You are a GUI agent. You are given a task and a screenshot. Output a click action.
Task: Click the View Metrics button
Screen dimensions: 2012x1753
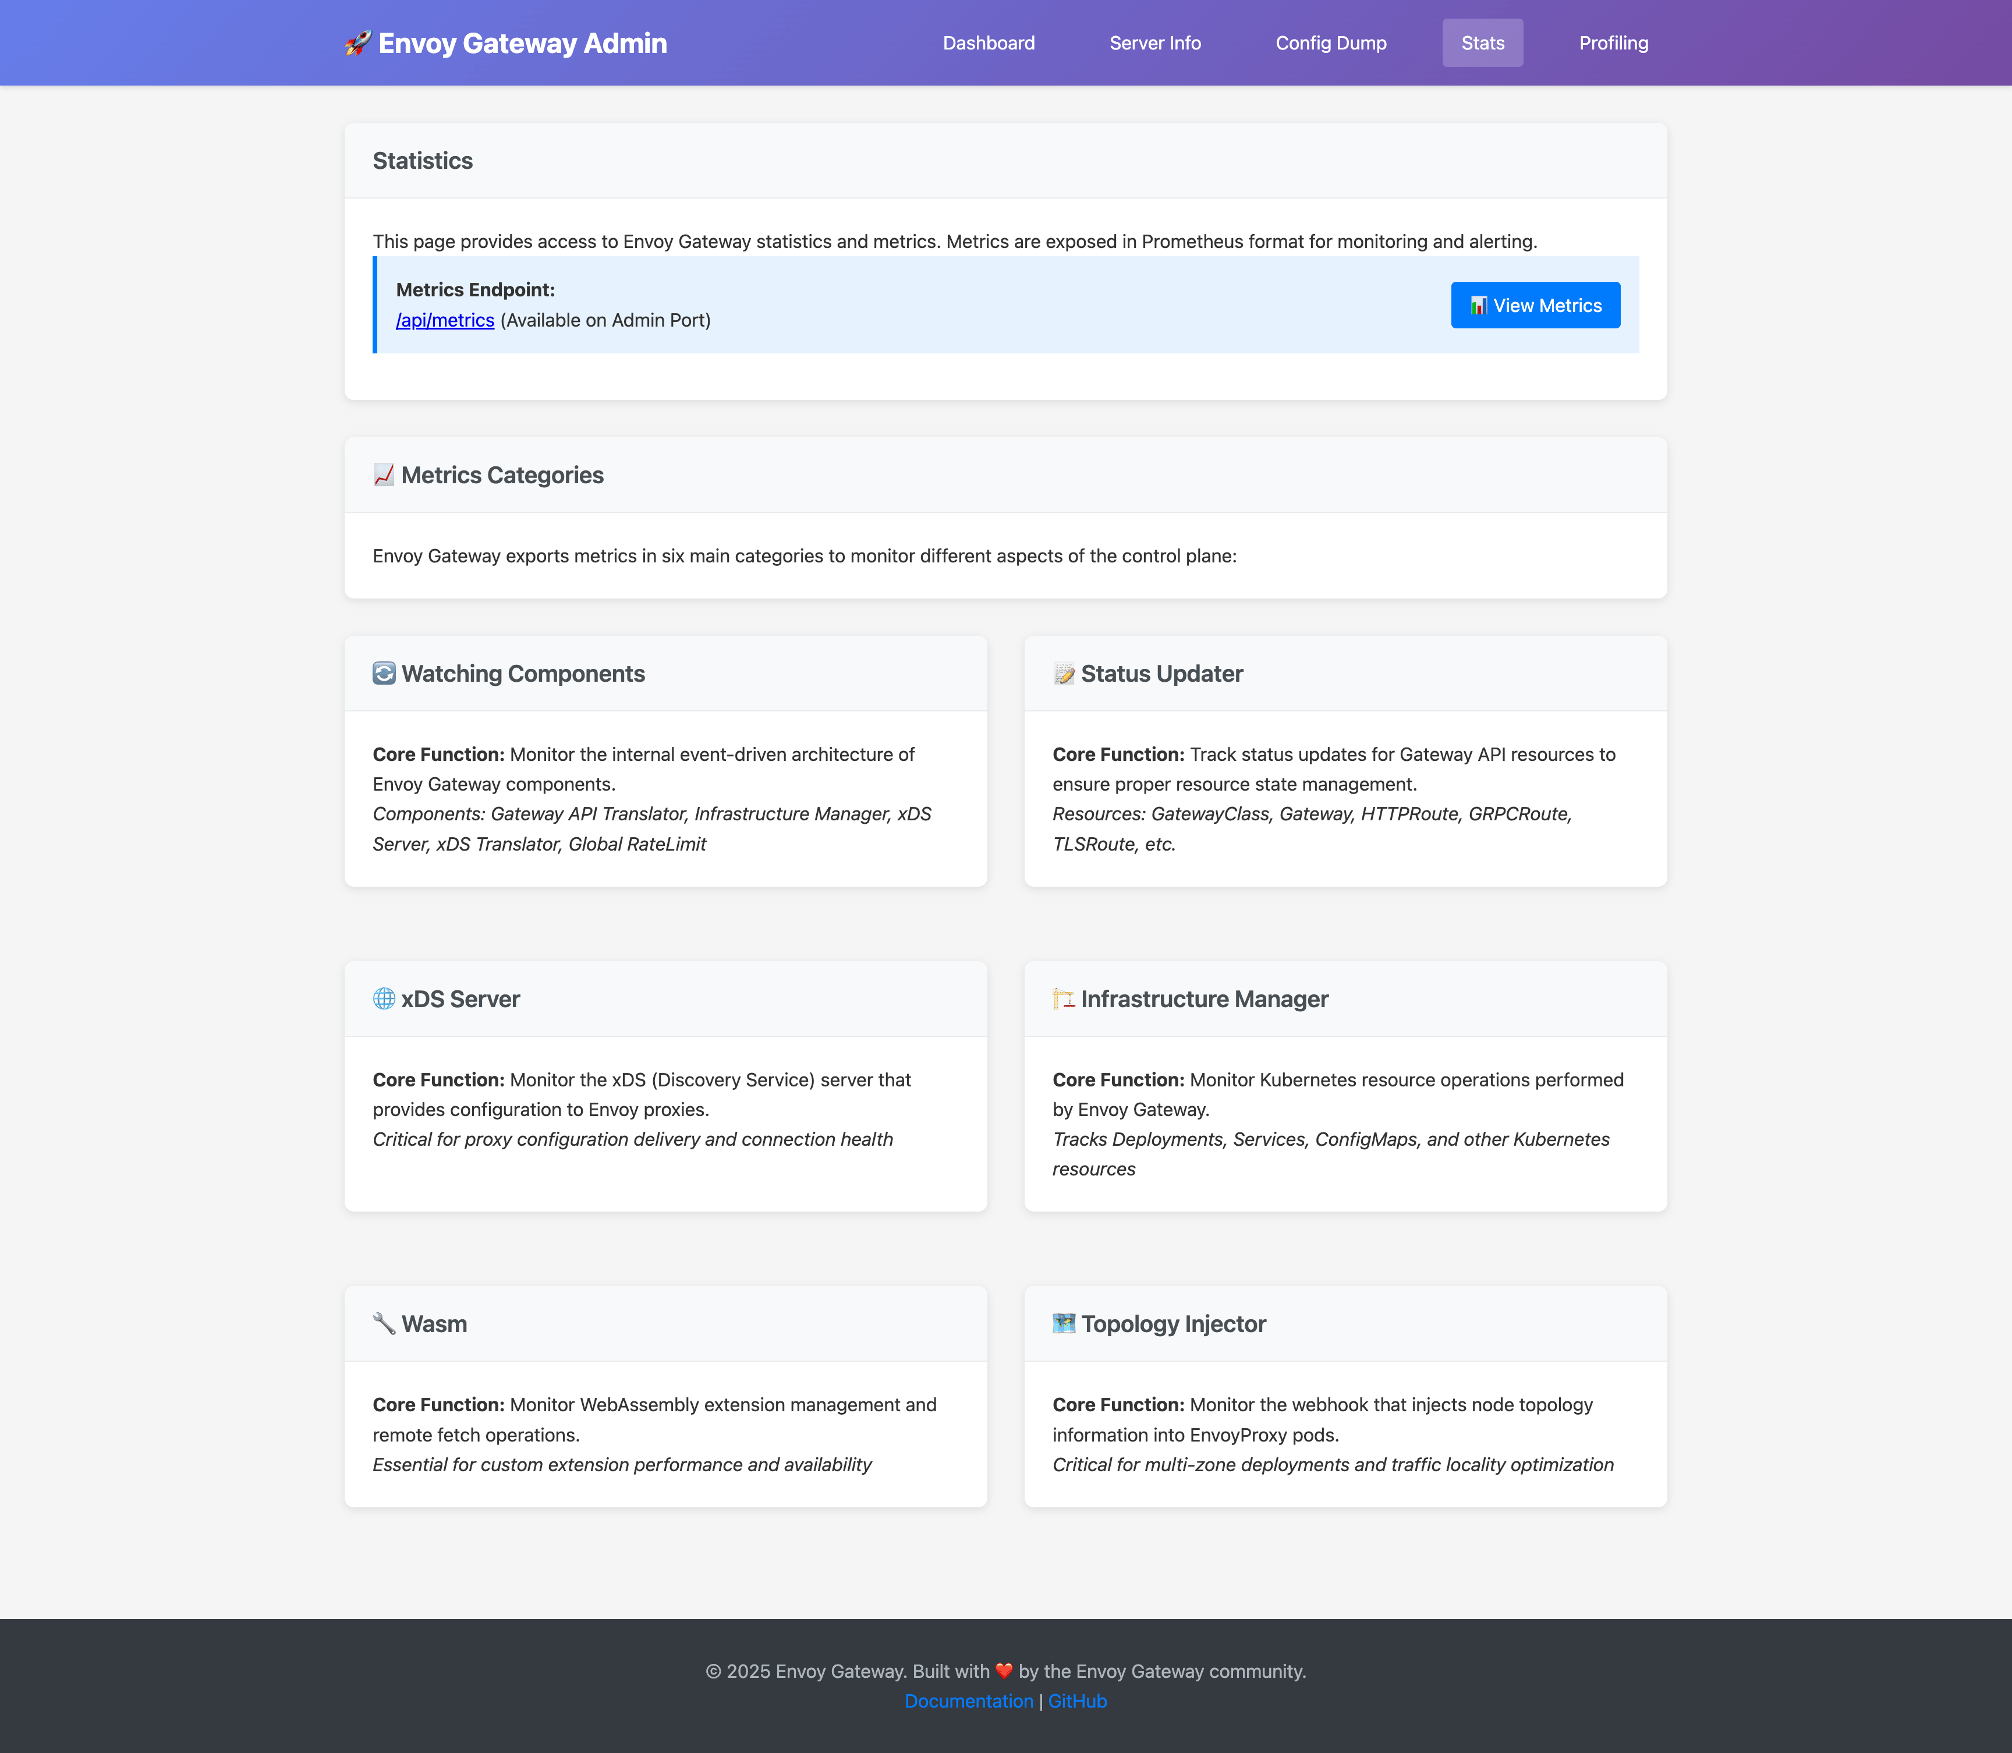(x=1535, y=305)
